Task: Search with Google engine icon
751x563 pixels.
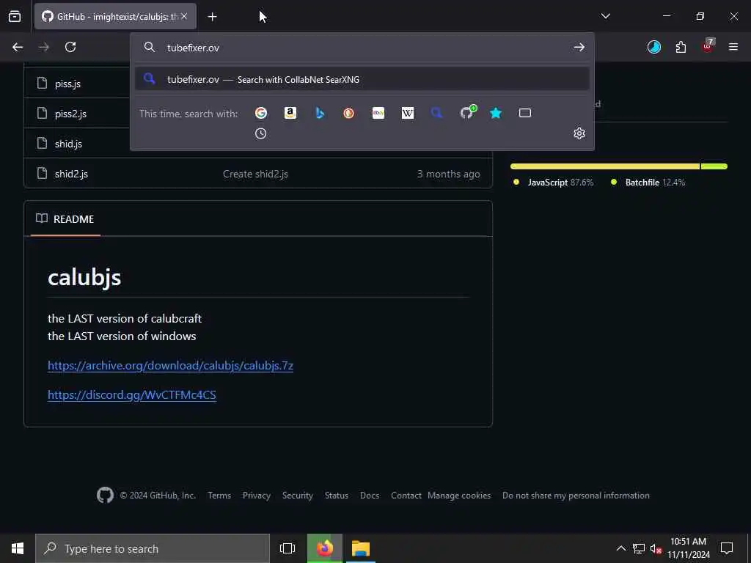Action: [261, 113]
